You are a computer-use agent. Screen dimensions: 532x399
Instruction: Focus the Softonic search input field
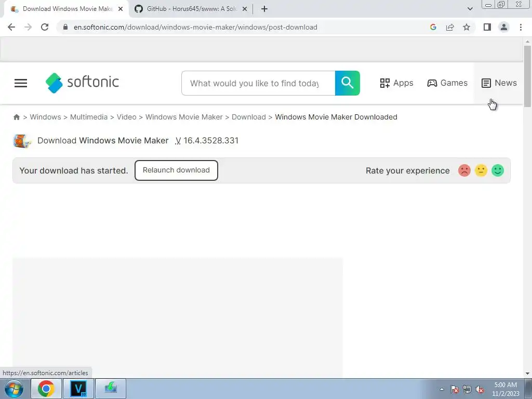(x=258, y=83)
